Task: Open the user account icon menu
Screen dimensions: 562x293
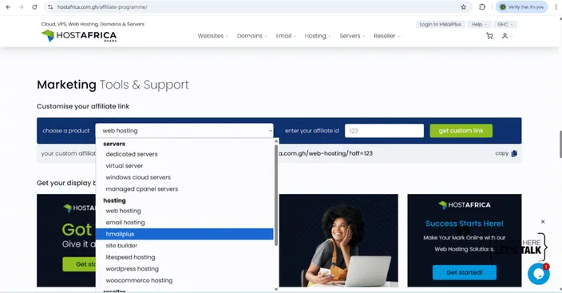Action: pyautogui.click(x=506, y=36)
